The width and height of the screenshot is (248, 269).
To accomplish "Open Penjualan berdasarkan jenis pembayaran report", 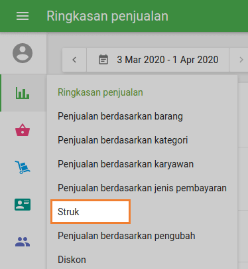I will tap(142, 188).
